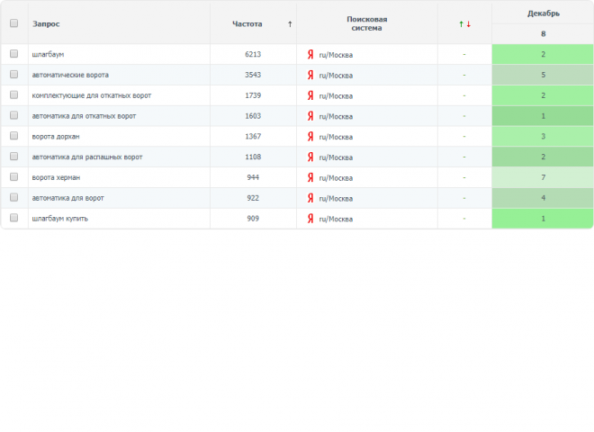Open query автоматика для распашных ворот
594x432 pixels.
coord(87,157)
